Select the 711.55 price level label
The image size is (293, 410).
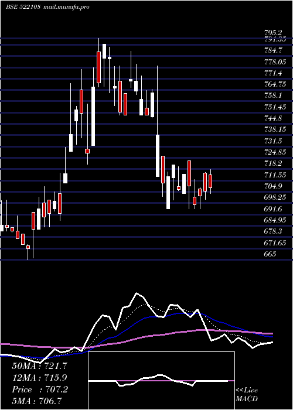(275, 175)
